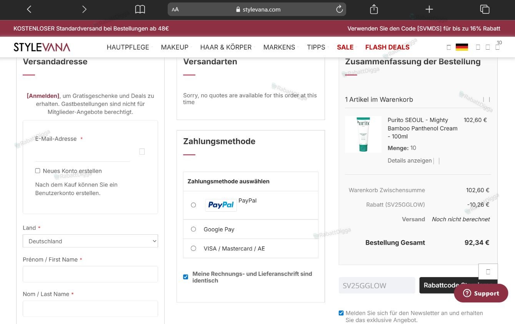The height and width of the screenshot is (324, 515).
Task: Tick the Neues Konto erstellen checkbox
Action: tap(38, 171)
